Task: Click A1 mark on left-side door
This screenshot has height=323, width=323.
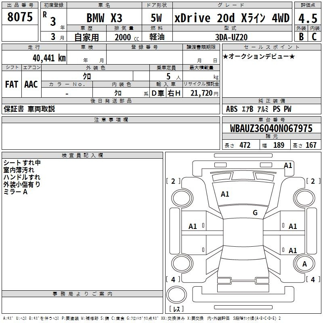Action: coord(193,227)
